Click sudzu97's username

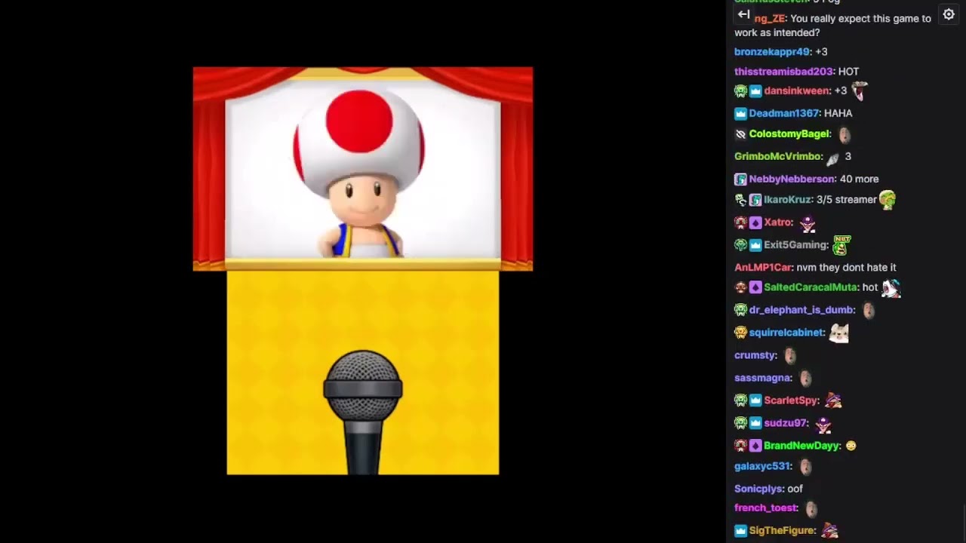785,423
